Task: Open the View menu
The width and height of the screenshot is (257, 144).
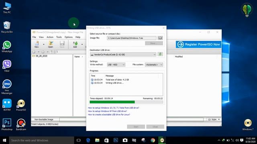Action: pyautogui.click(x=41, y=37)
